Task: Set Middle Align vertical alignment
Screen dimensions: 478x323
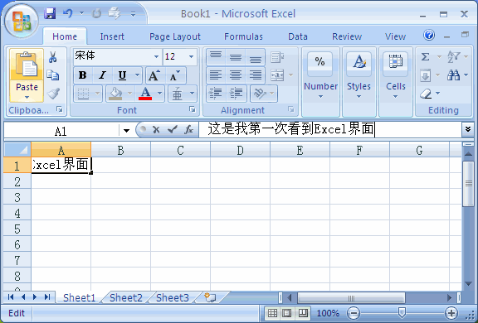Action: [x=236, y=57]
